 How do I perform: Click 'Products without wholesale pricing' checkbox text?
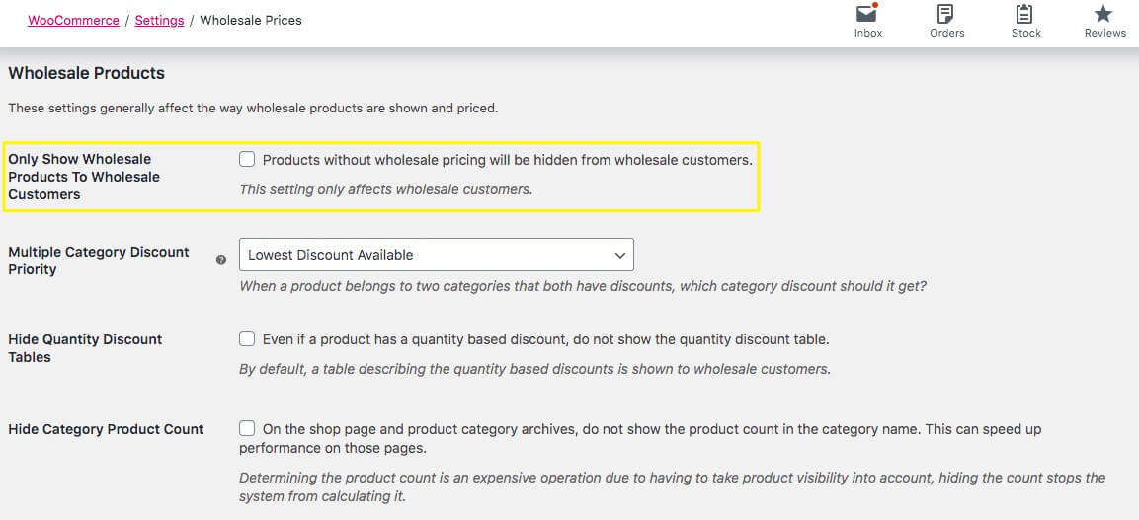pos(507,160)
